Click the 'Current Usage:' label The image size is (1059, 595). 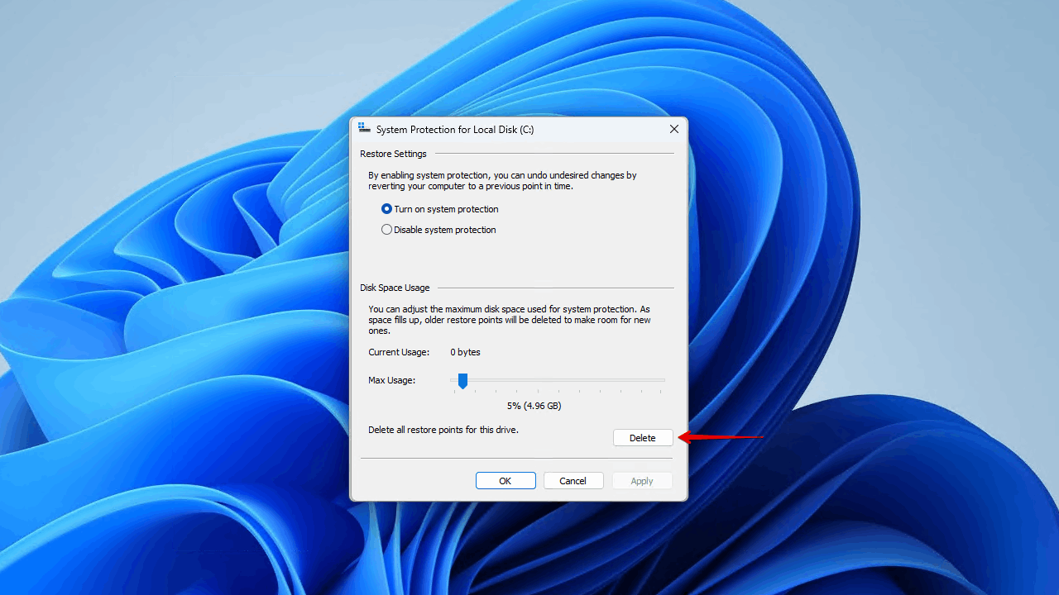399,352
